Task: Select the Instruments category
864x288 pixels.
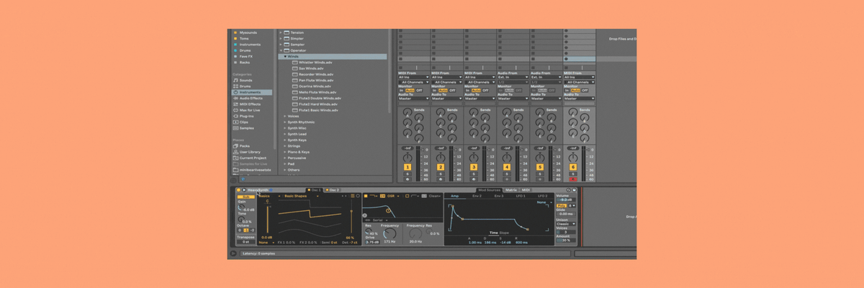Action: (251, 92)
